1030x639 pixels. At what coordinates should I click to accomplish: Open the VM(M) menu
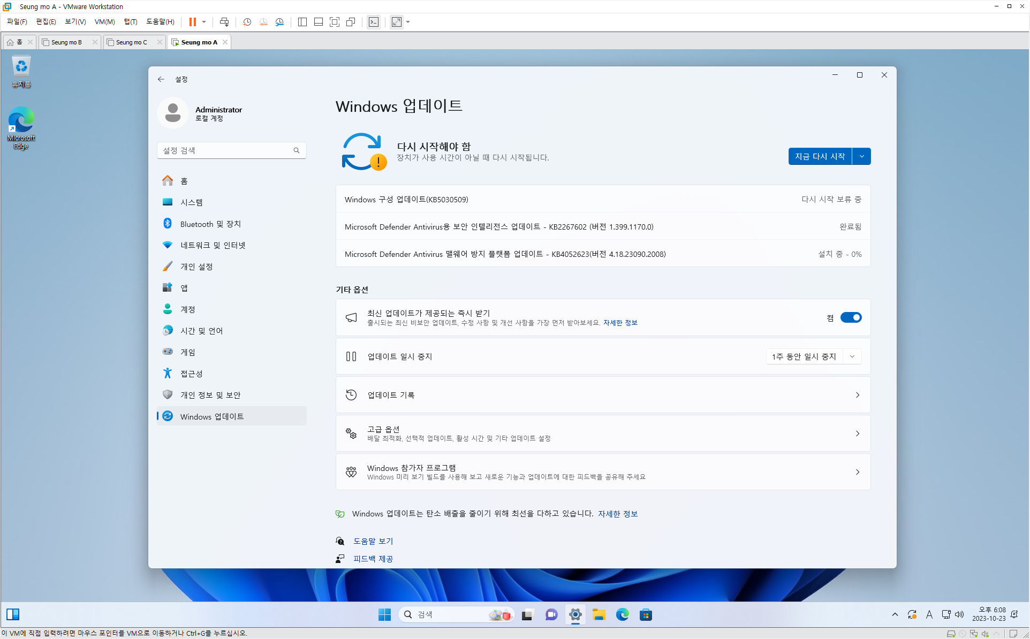[104, 22]
